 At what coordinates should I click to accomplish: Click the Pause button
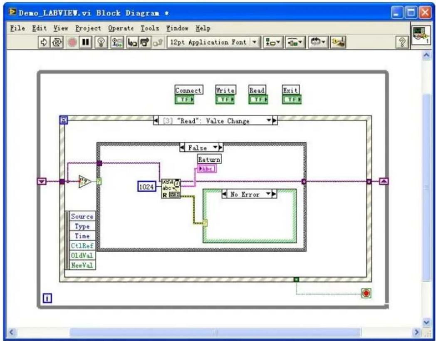86,43
